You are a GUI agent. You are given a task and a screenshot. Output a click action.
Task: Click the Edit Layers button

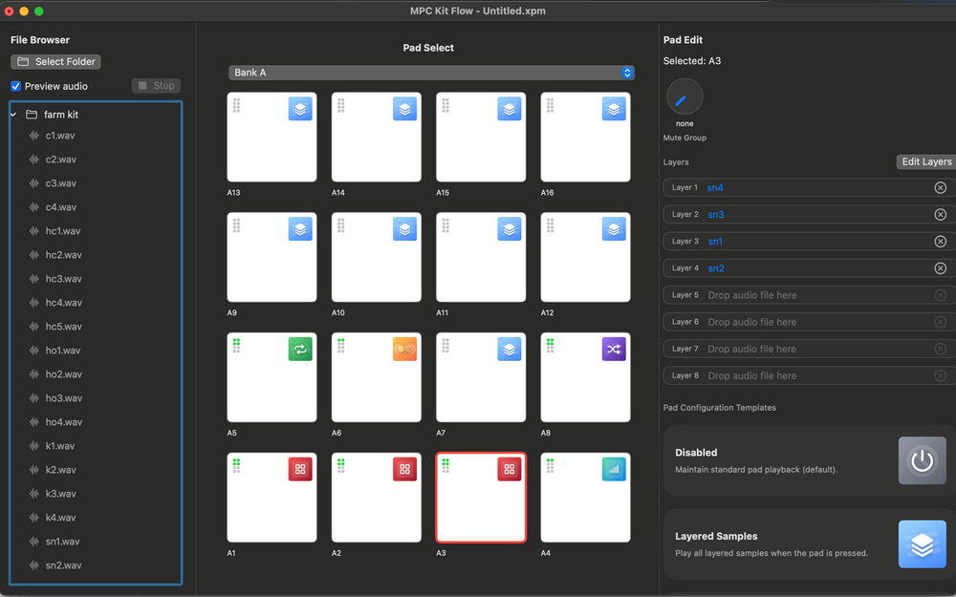click(924, 161)
